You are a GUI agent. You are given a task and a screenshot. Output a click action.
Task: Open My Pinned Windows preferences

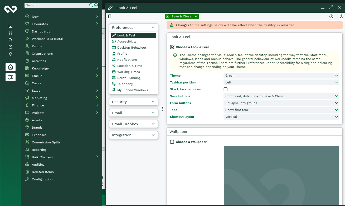click(x=134, y=90)
